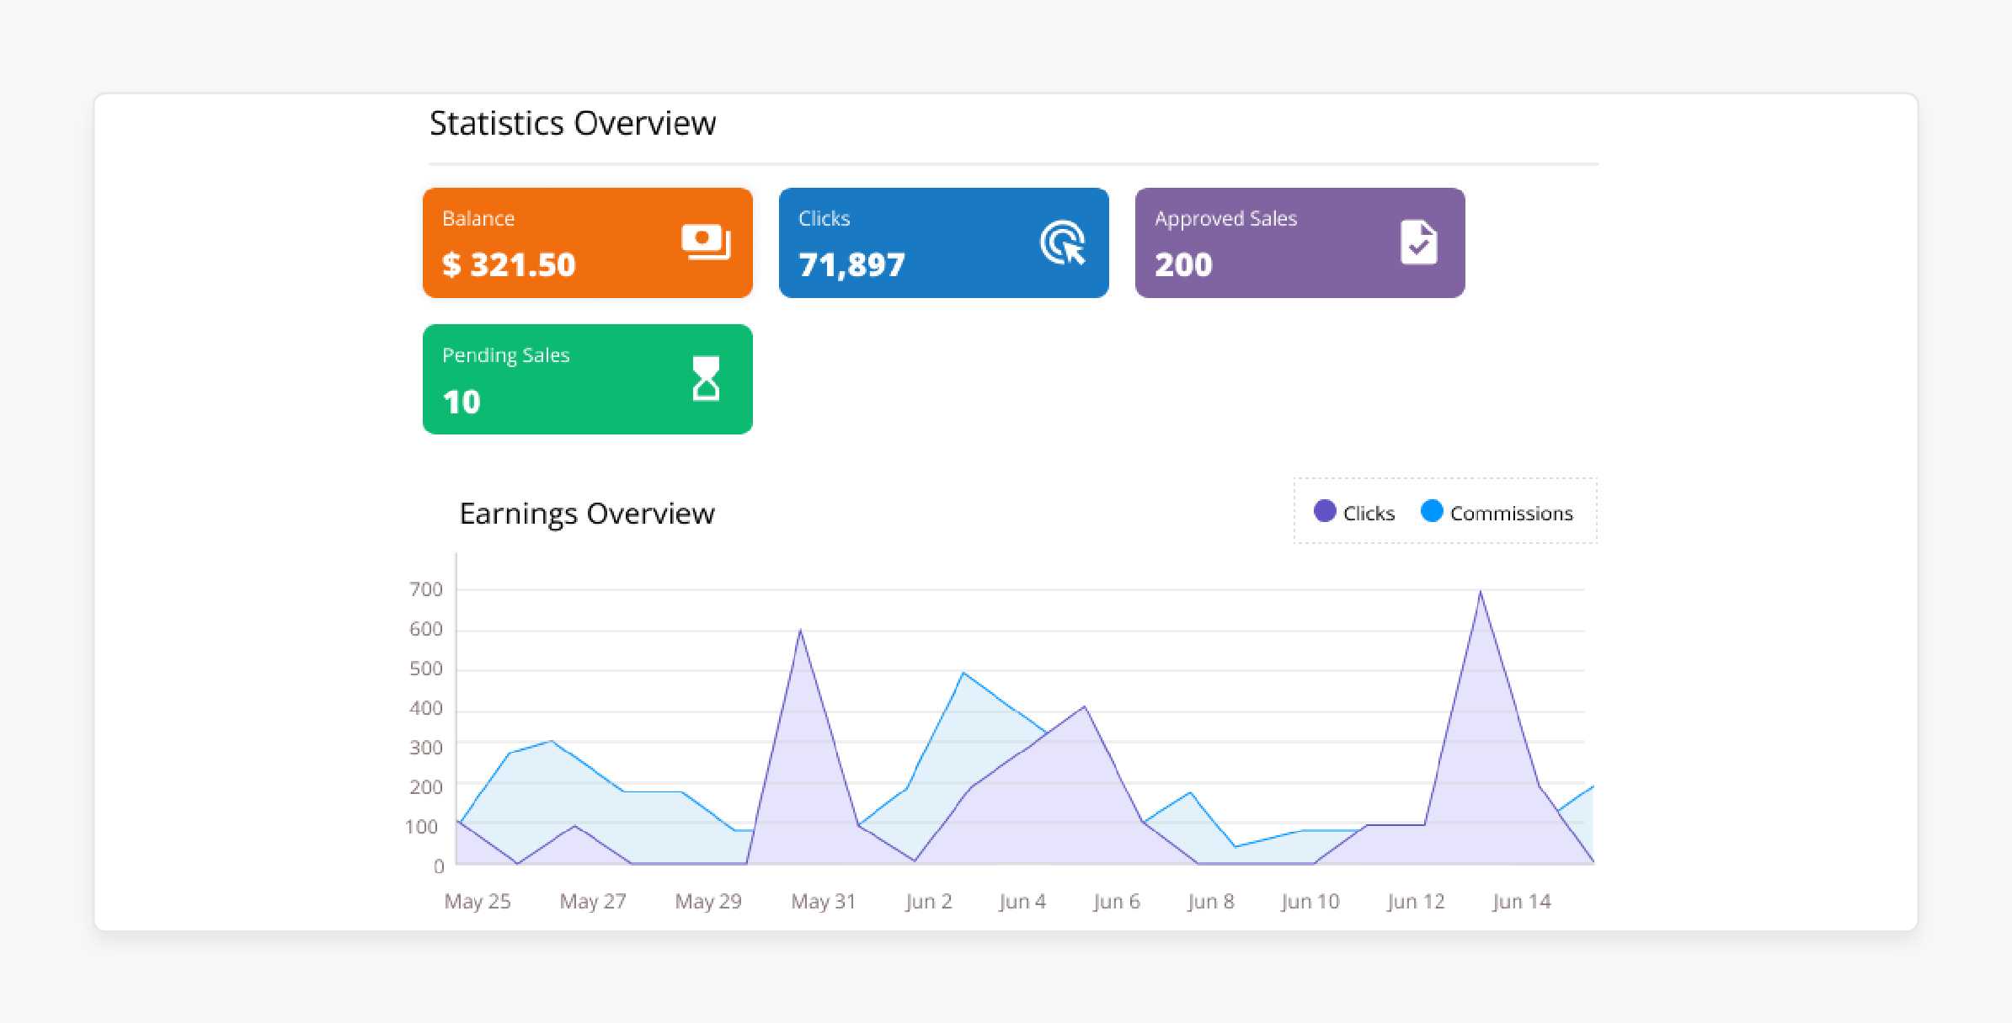The image size is (2012, 1023).
Task: Click the Balance card label
Action: [478, 218]
